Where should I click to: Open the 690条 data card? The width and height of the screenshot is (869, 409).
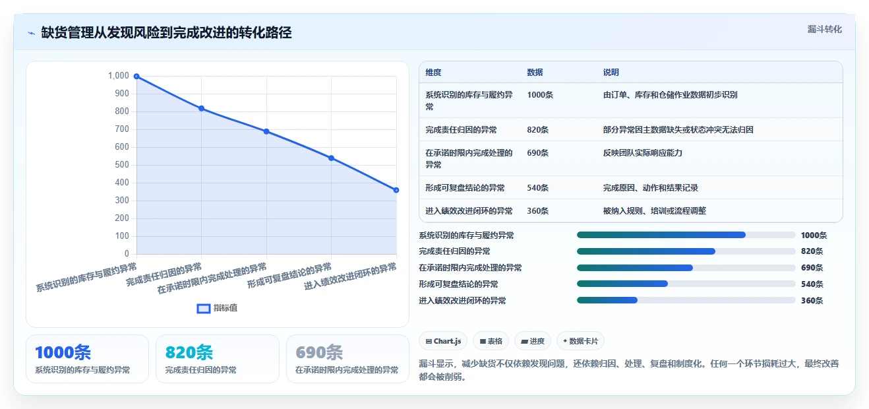(x=347, y=359)
